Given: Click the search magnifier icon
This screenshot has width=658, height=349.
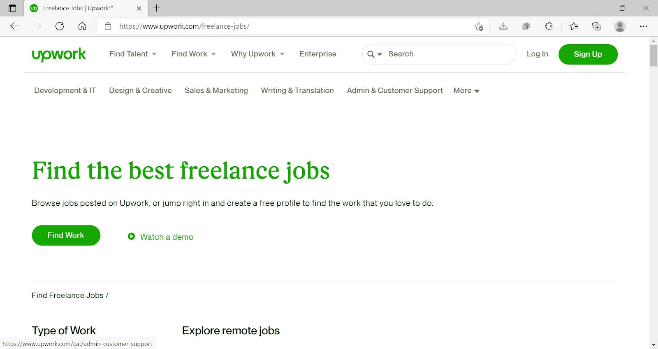Looking at the screenshot, I should (371, 54).
